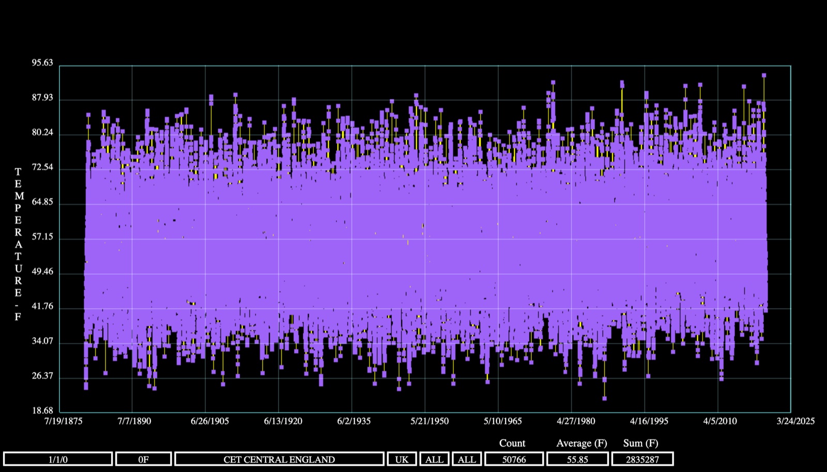Click the date field showing 1/1/0
This screenshot has width=827, height=472.
pos(58,459)
